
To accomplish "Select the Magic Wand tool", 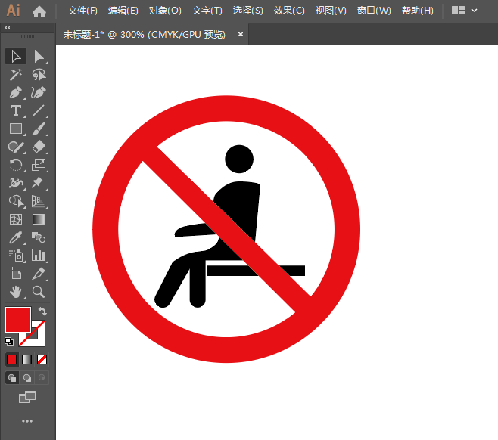I will [15, 74].
